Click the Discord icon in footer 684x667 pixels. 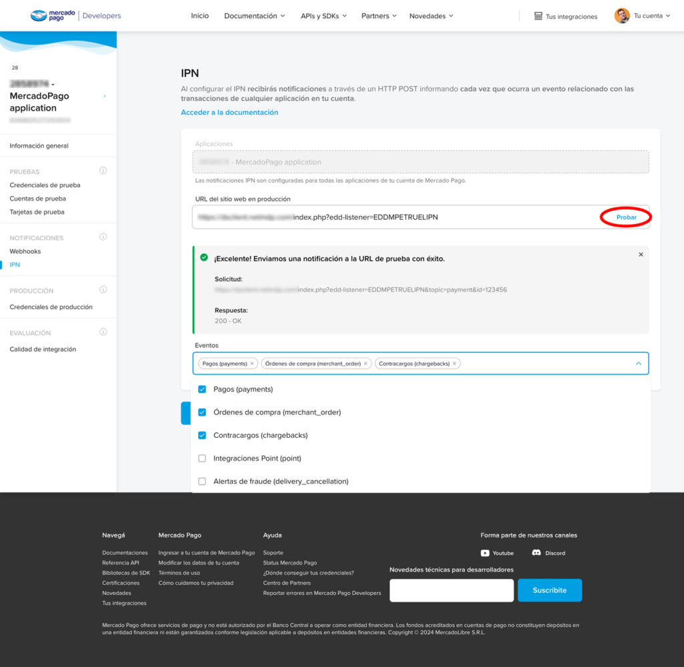tap(536, 553)
